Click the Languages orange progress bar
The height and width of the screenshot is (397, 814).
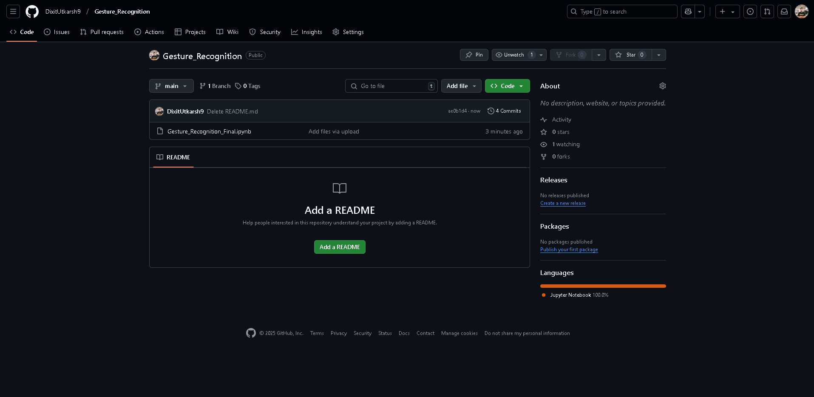point(603,286)
